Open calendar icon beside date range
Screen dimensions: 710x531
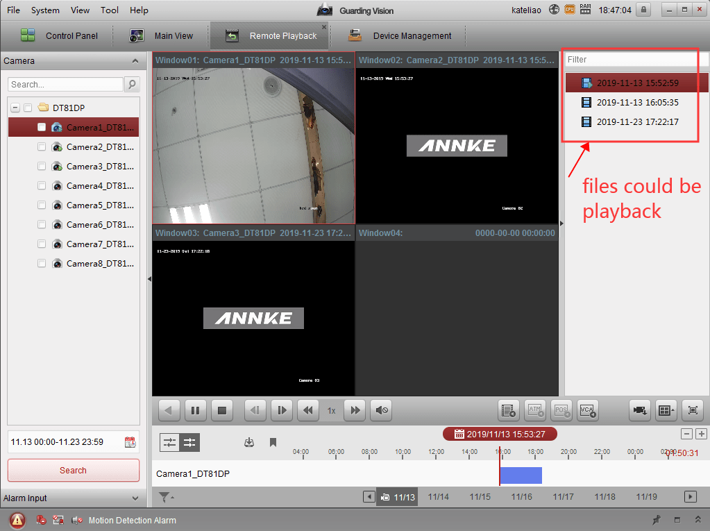click(x=130, y=442)
